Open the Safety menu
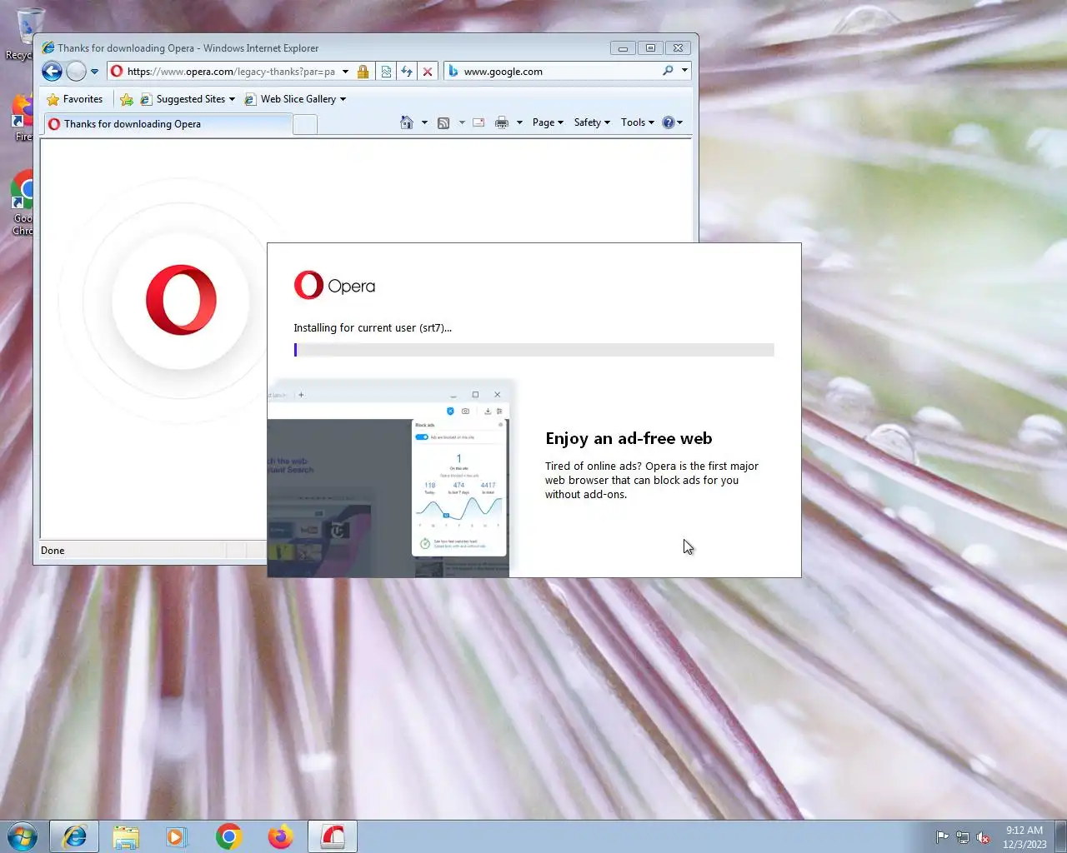Screen dimensions: 1067x853 [592, 122]
